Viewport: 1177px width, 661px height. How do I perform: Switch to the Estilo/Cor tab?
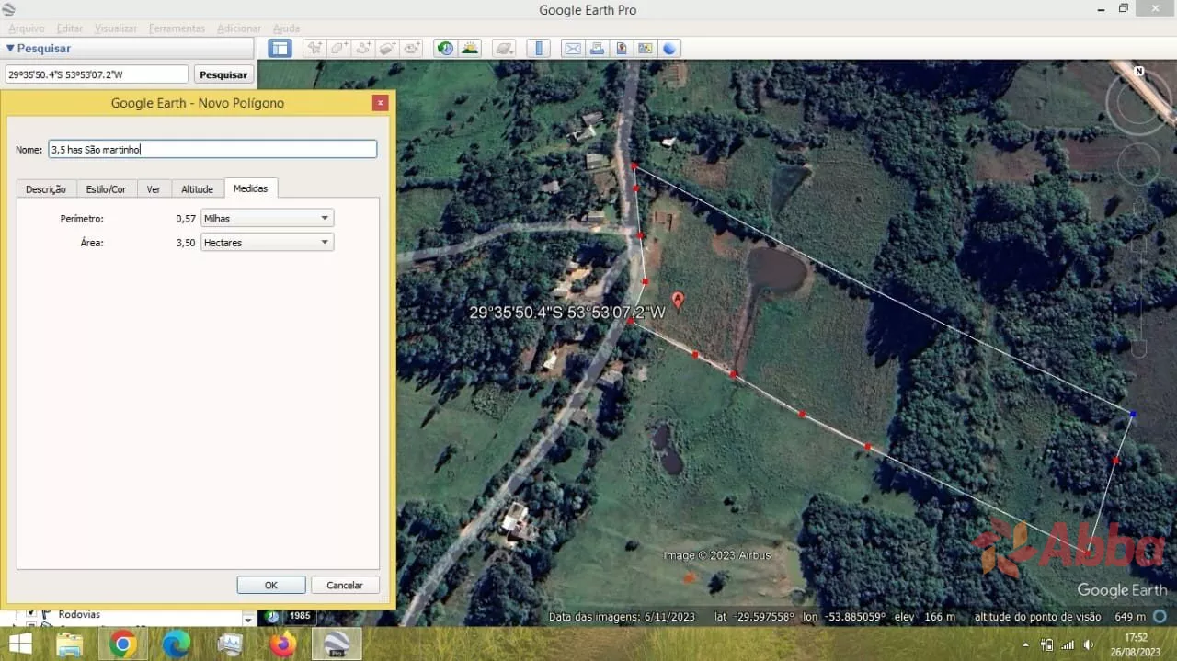tap(106, 189)
